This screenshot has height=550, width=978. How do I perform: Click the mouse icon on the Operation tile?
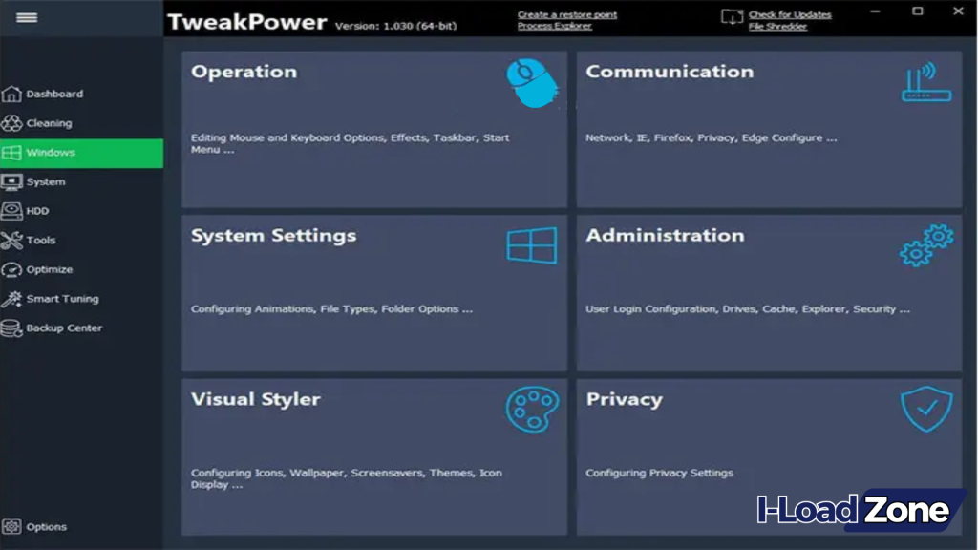click(x=531, y=83)
